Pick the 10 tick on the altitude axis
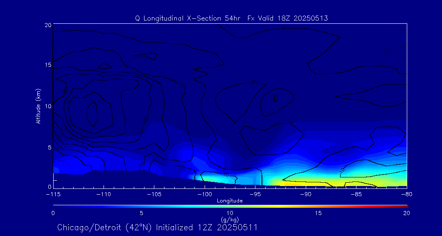Screen dimensions: 442x236 (x=48, y=106)
